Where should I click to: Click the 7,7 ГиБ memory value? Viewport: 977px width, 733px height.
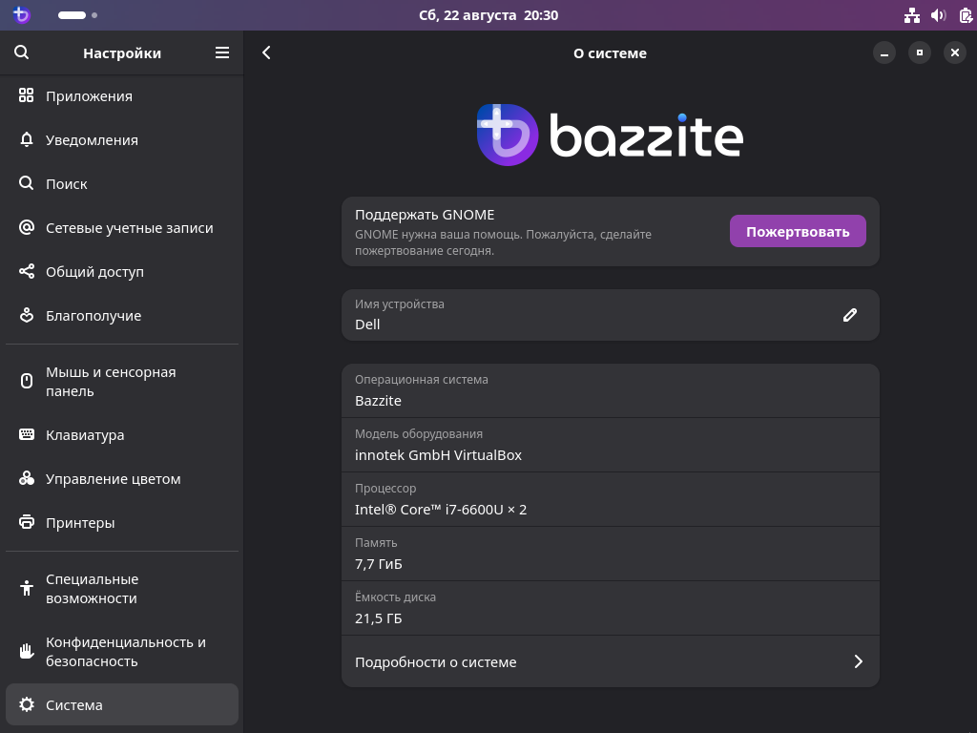tap(378, 564)
